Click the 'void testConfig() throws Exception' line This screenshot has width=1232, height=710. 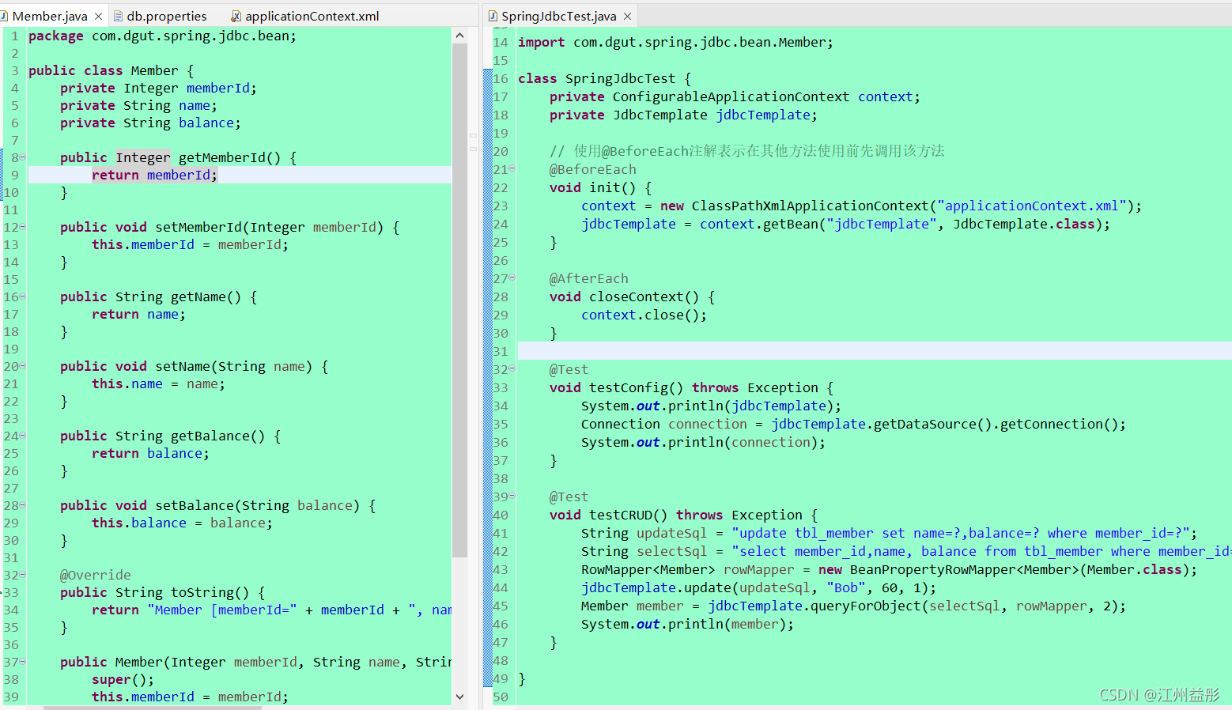pos(691,387)
